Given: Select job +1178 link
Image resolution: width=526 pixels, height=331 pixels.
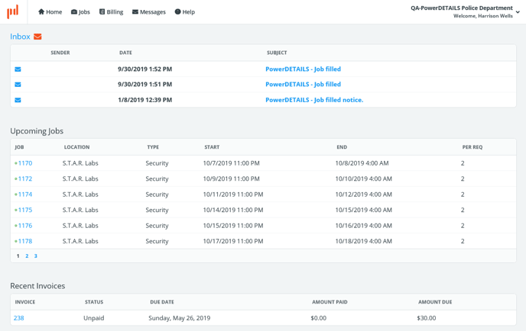Looking at the screenshot, I should tap(24, 241).
